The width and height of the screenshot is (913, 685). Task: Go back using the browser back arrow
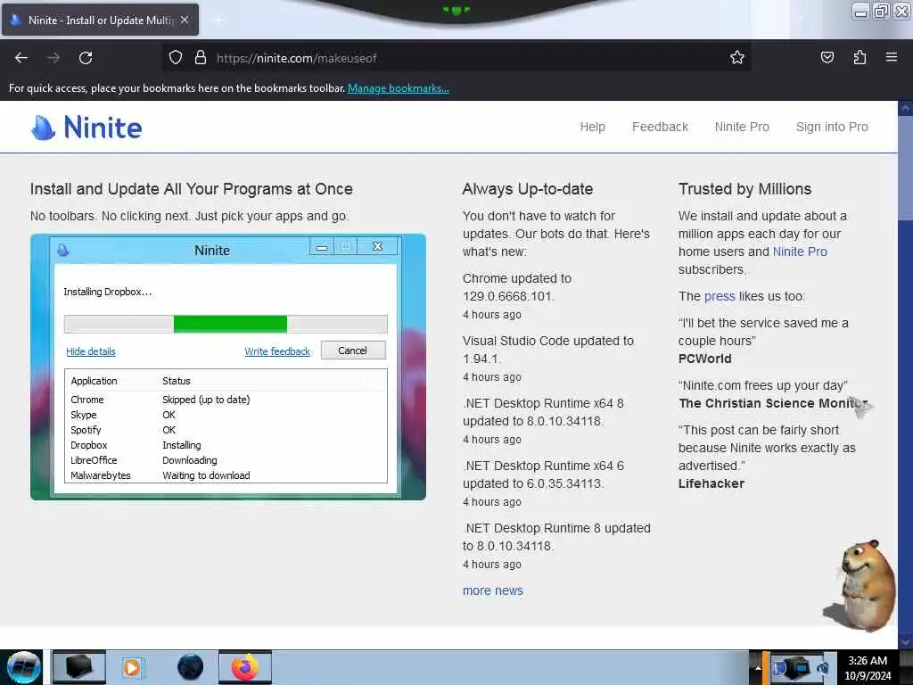click(x=21, y=58)
